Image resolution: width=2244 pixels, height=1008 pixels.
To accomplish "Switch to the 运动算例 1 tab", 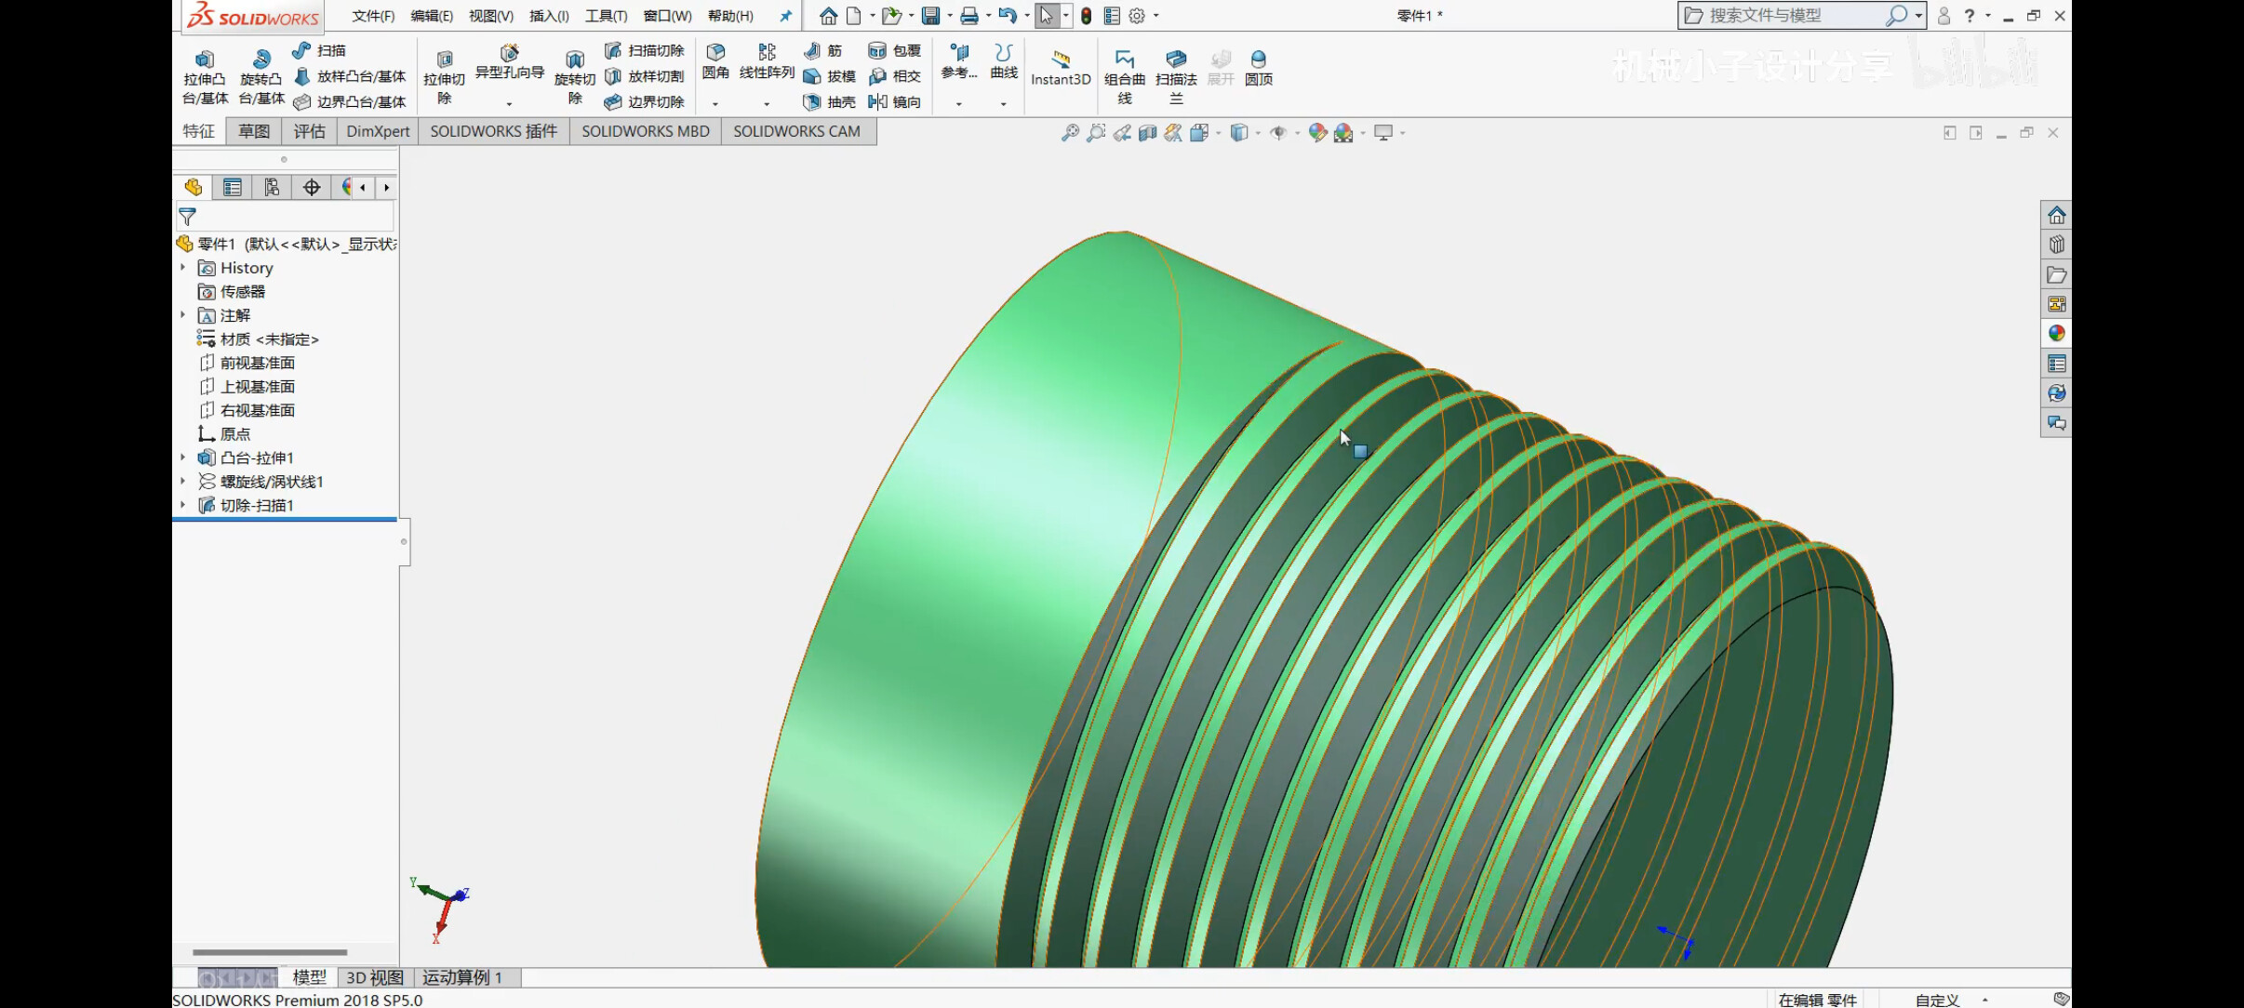I will point(462,977).
